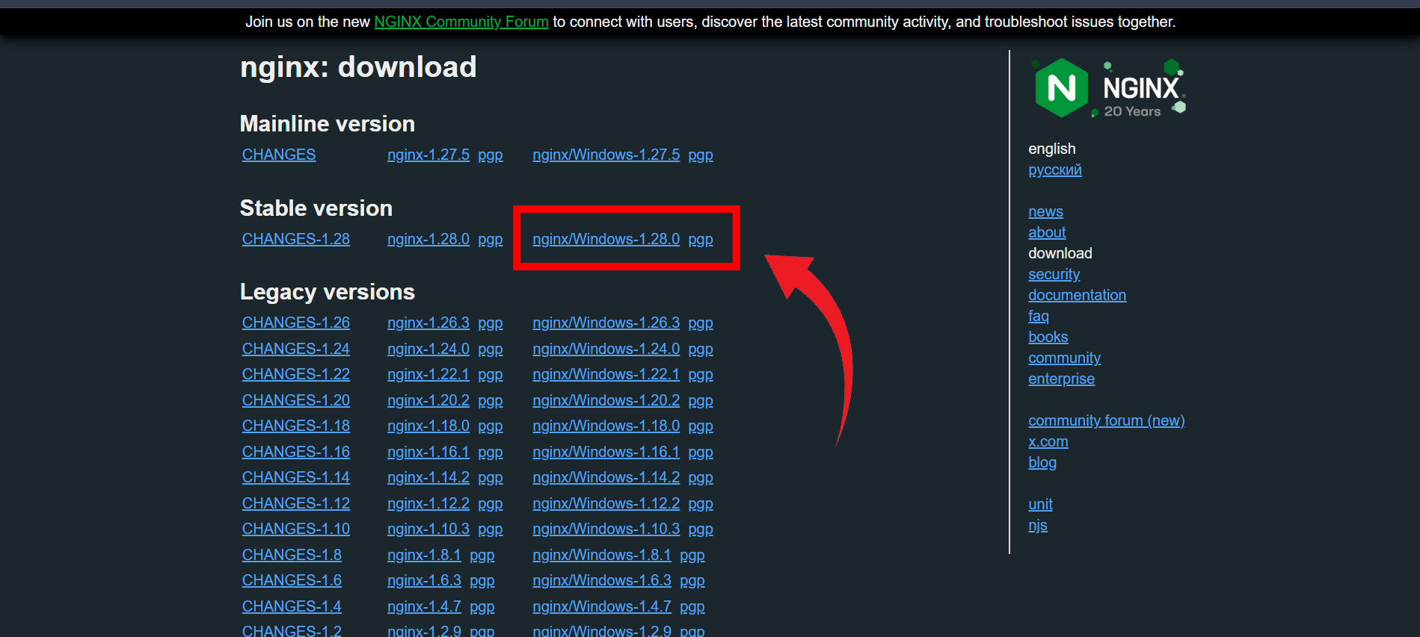Image resolution: width=1420 pixels, height=637 pixels.
Task: Download nginx/Windows-1.26.3
Action: tap(606, 323)
